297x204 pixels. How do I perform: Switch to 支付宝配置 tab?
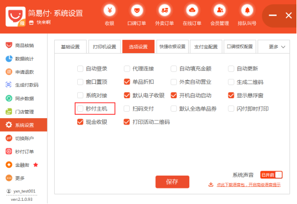coord(206,47)
